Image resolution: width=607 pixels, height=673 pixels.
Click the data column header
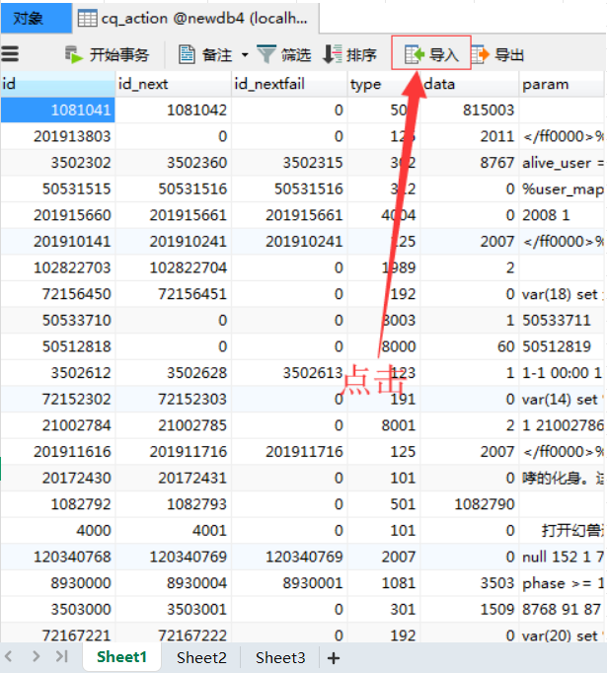point(469,84)
